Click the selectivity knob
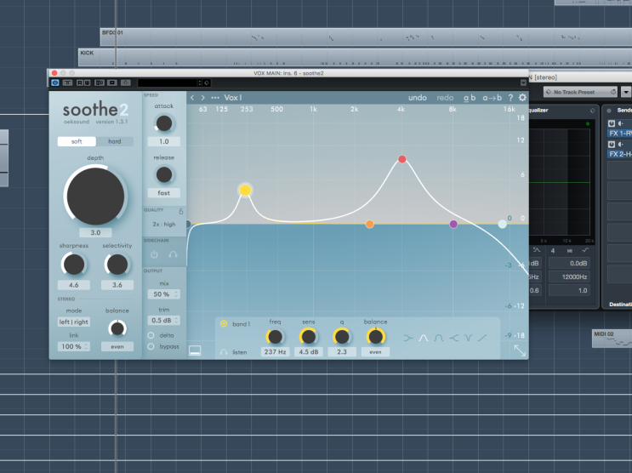 [x=117, y=265]
